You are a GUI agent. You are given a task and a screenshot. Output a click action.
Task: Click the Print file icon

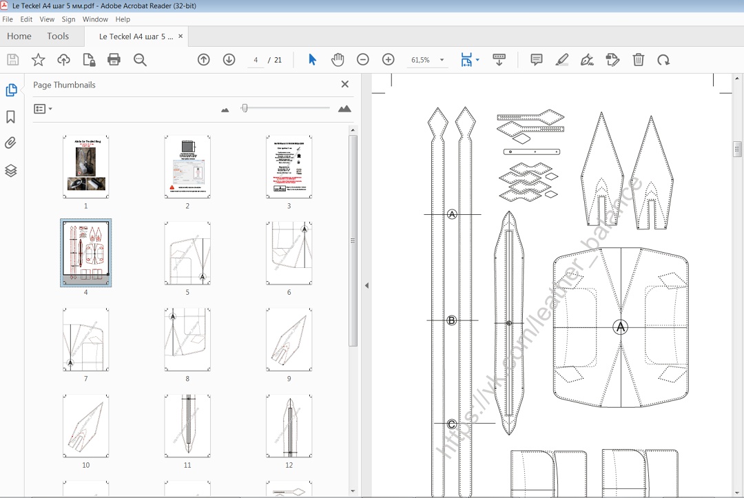[x=114, y=60]
